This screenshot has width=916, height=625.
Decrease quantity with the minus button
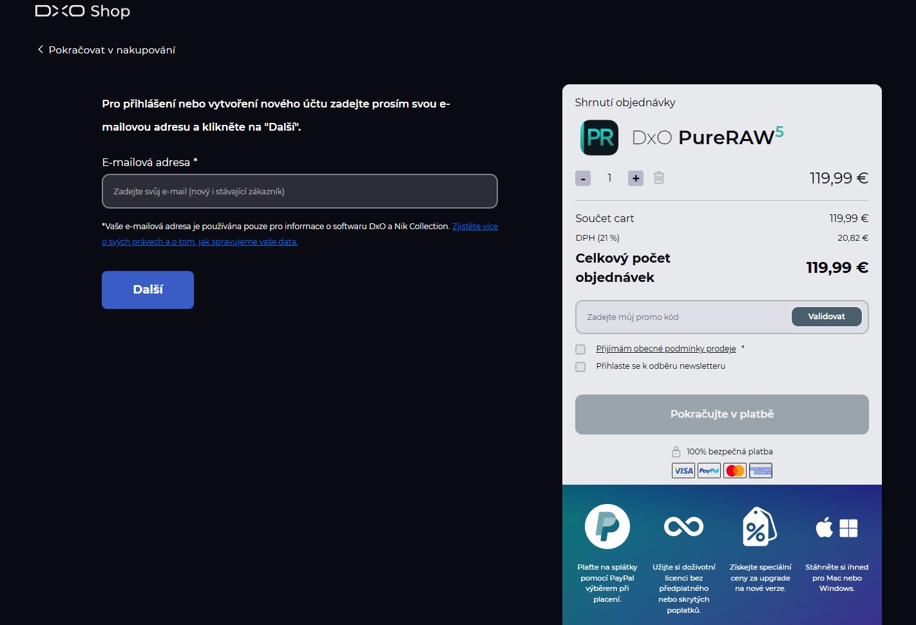(x=583, y=178)
